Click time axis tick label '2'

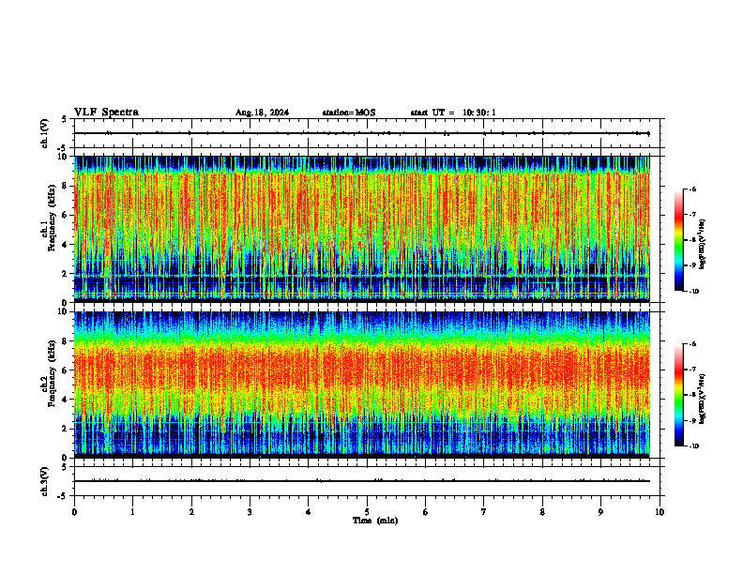(x=191, y=512)
